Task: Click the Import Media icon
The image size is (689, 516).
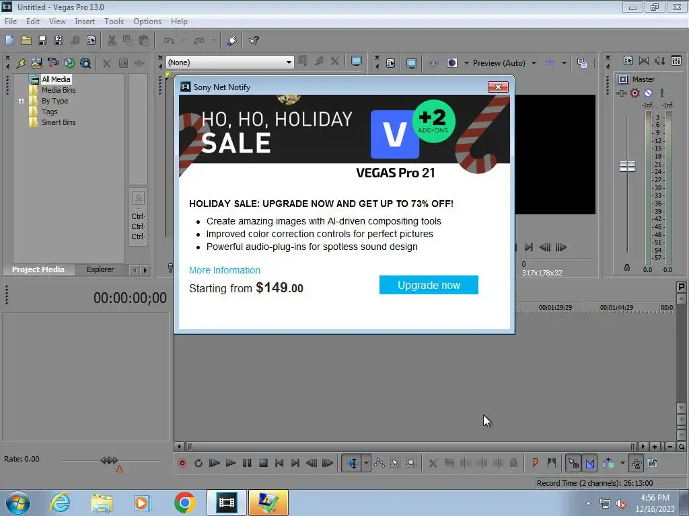Action: pyautogui.click(x=36, y=63)
